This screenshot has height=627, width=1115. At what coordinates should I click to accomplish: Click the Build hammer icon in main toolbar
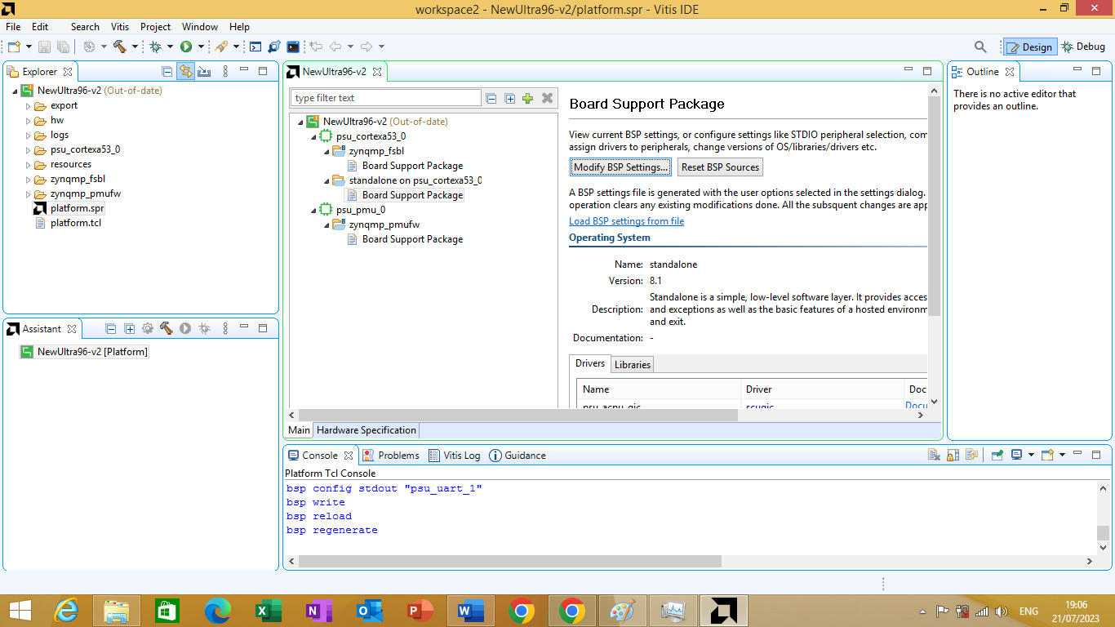(x=120, y=47)
